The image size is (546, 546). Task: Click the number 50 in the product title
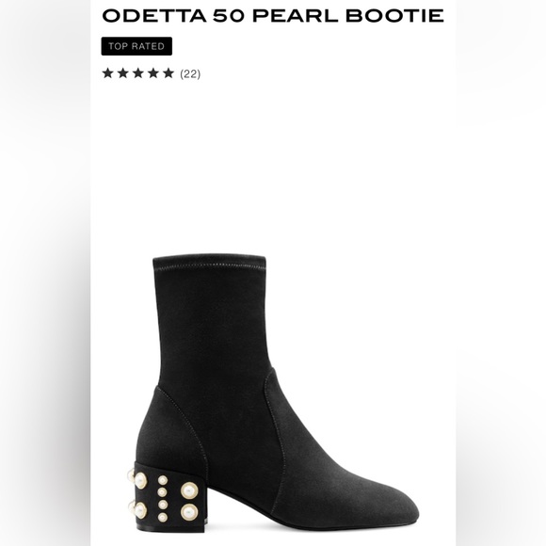(x=229, y=16)
